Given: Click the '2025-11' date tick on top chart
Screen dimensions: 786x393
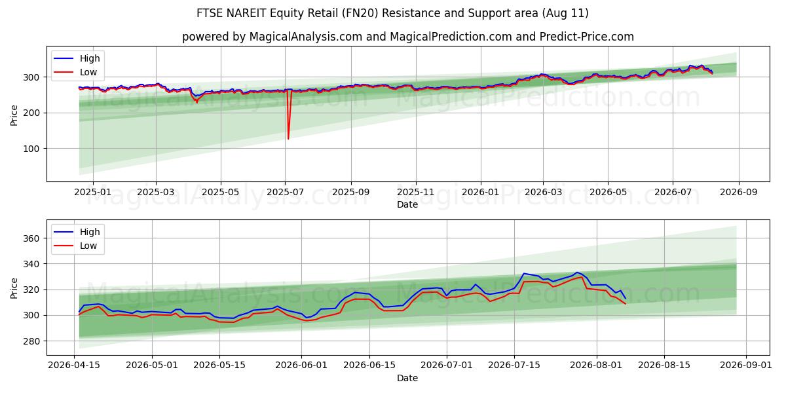Looking at the screenshot, I should click(x=416, y=193).
